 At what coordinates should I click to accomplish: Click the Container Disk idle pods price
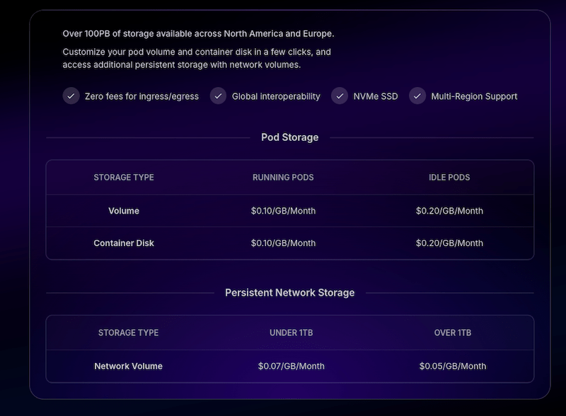(449, 243)
